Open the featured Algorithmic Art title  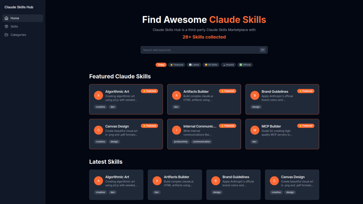coord(117,91)
